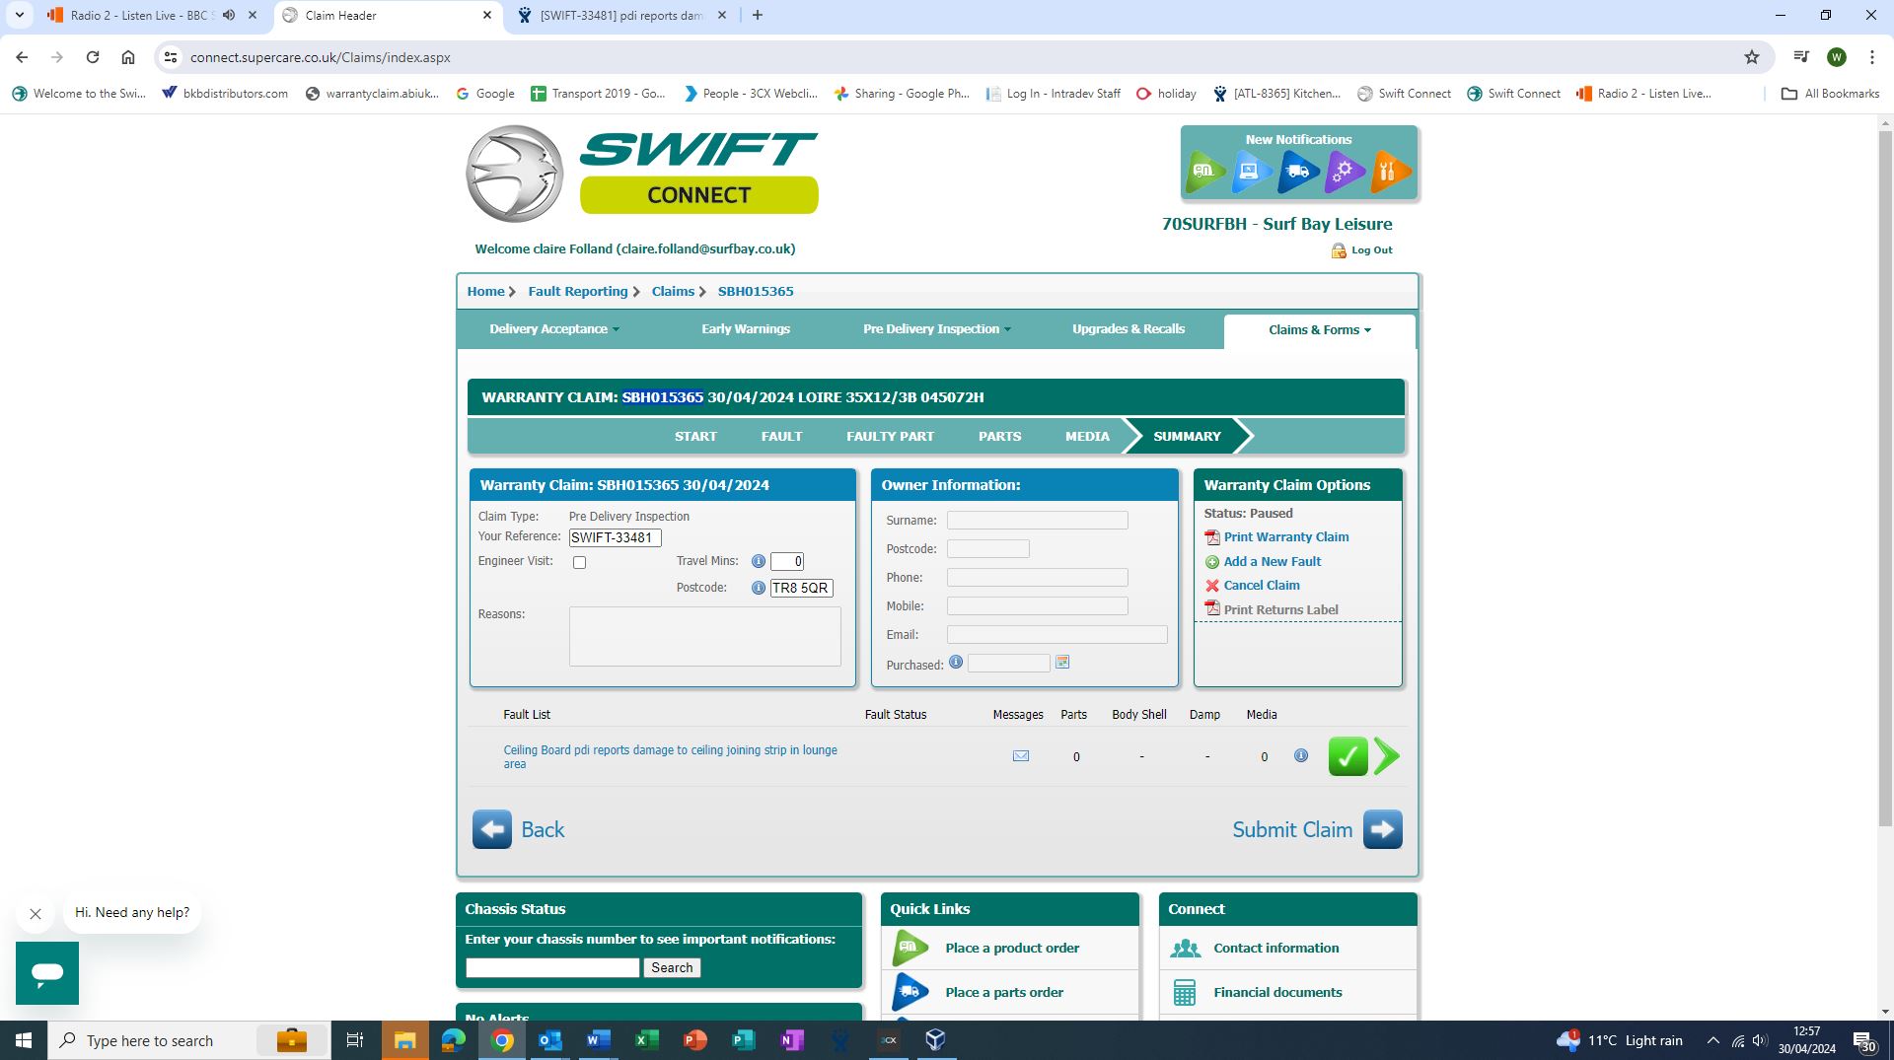The image size is (1894, 1060).
Task: Open the purple gears notification icon
Action: 1345,172
